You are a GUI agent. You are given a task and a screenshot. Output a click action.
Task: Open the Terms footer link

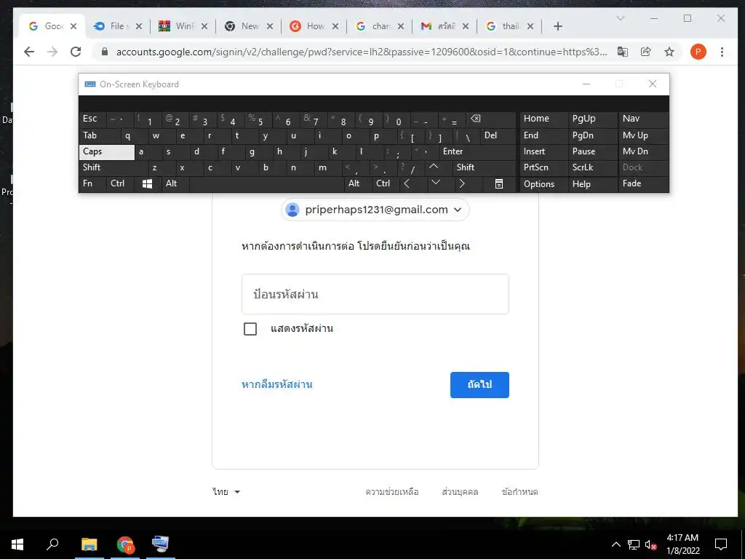point(519,492)
